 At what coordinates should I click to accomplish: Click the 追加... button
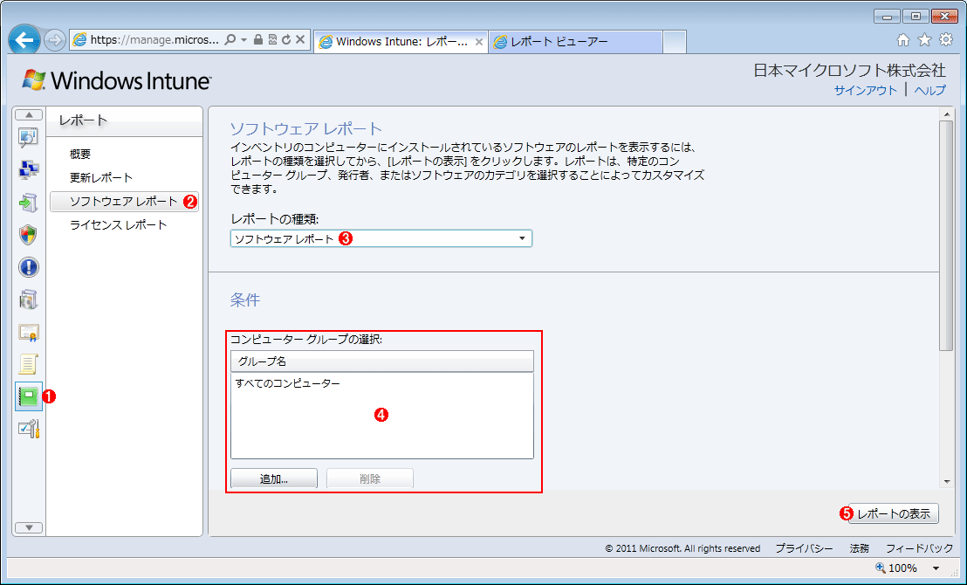[274, 478]
